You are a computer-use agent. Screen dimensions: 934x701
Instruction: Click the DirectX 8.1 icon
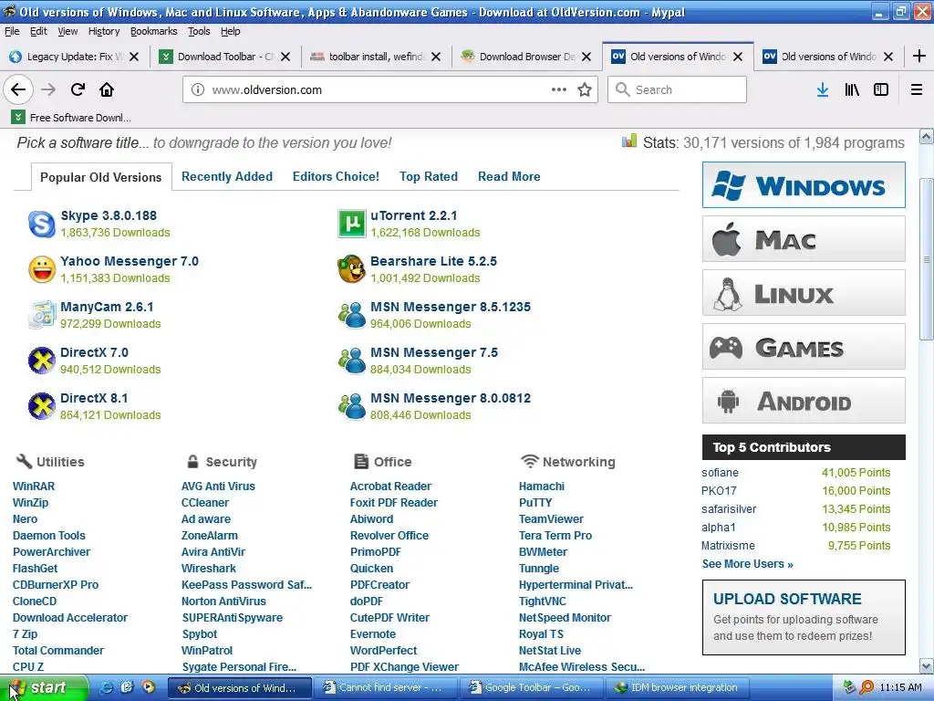point(42,406)
